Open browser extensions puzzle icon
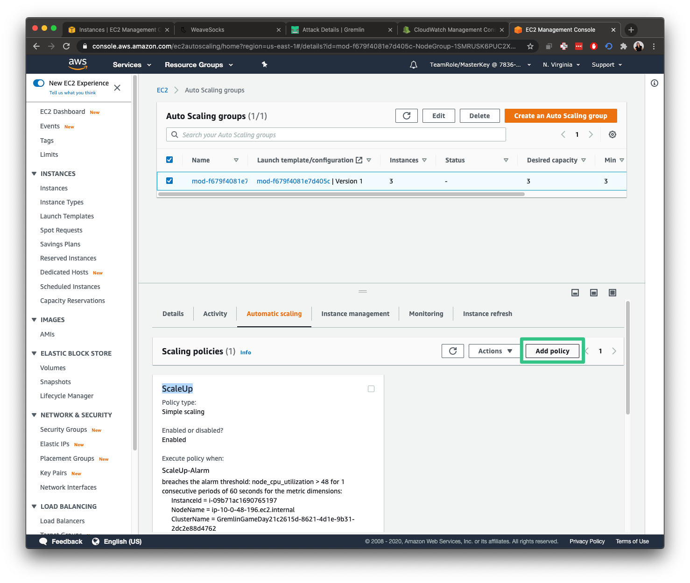This screenshot has width=690, height=583. pyautogui.click(x=623, y=46)
